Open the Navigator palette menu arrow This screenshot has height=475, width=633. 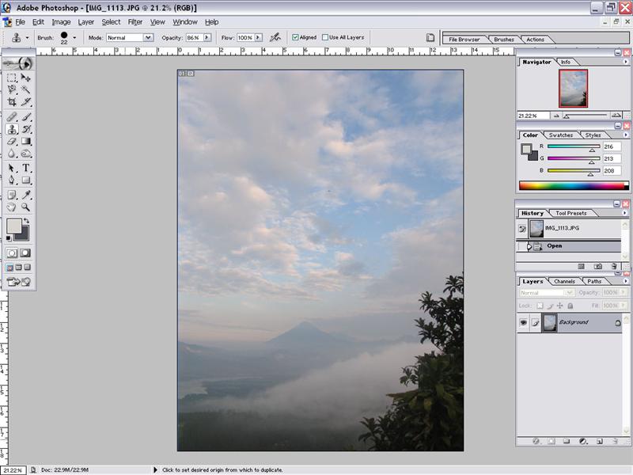626,62
